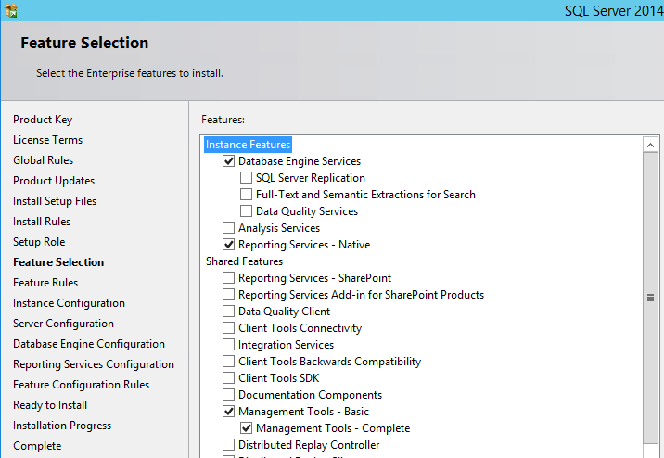Enable Reporting Services Add-in for SharePoint Products
This screenshot has width=664, height=458.
(229, 295)
